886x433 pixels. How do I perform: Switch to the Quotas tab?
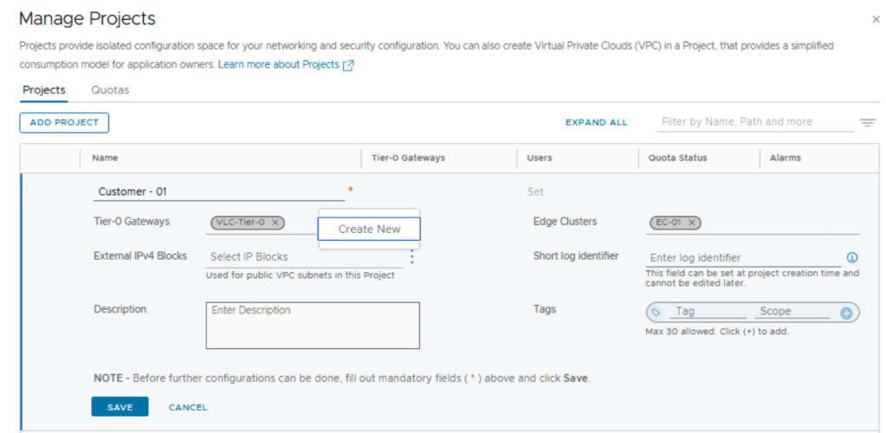[x=110, y=90]
